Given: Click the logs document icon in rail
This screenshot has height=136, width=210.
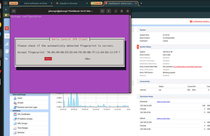Looking at the screenshot, I should click(x=7, y=51).
